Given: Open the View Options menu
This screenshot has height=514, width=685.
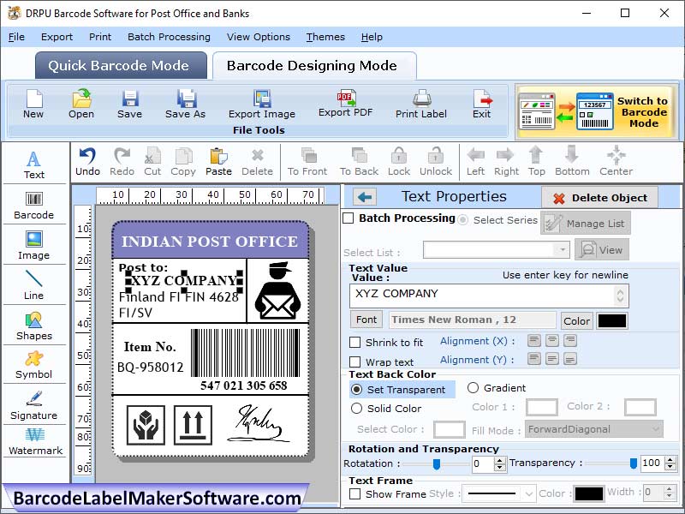Looking at the screenshot, I should tap(259, 37).
